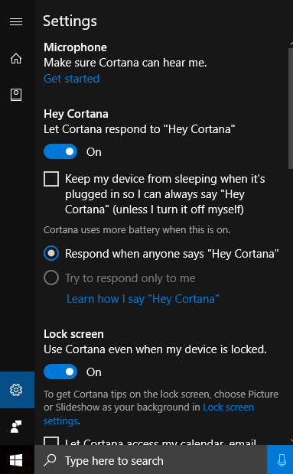This screenshot has height=474, width=293.
Task: Check Keep my device from sleeping checkbox
Action: click(51, 179)
